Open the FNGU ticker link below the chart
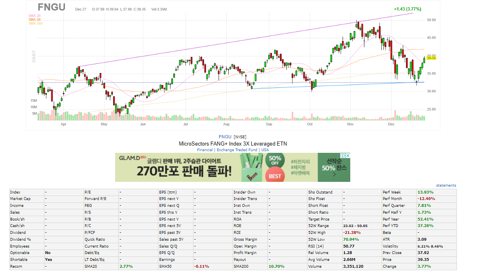Screen dimensions: 484x275 coord(225,137)
